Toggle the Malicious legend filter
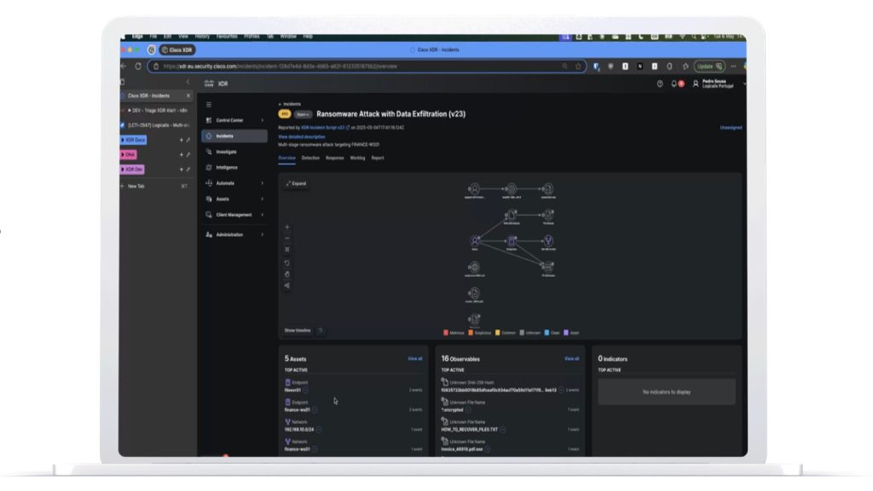The image size is (873, 491). click(447, 332)
